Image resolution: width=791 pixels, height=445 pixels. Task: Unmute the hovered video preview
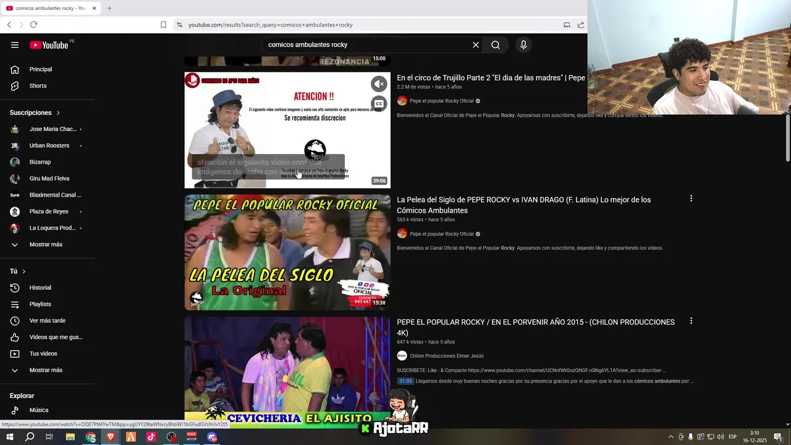coord(379,84)
